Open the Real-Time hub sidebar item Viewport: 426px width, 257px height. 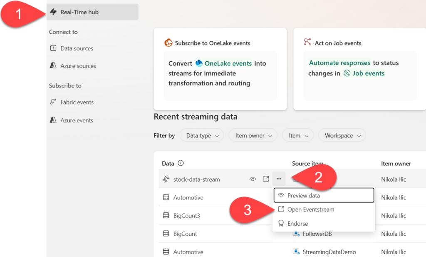coord(79,12)
